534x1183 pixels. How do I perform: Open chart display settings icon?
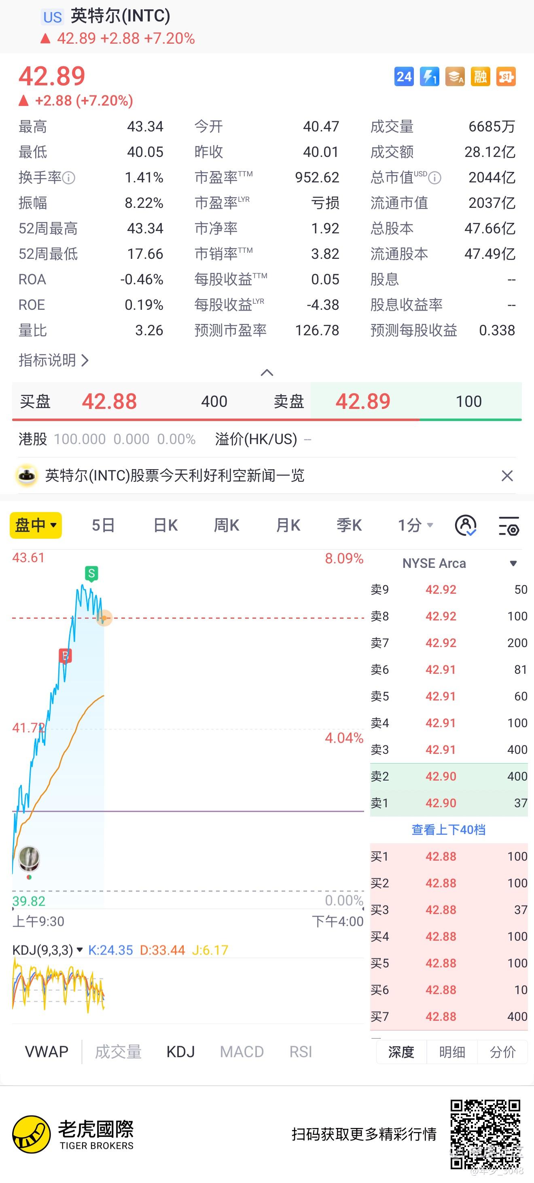tap(509, 526)
